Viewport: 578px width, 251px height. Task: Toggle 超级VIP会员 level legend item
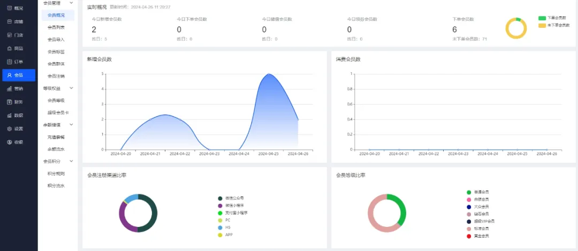pyautogui.click(x=481, y=221)
